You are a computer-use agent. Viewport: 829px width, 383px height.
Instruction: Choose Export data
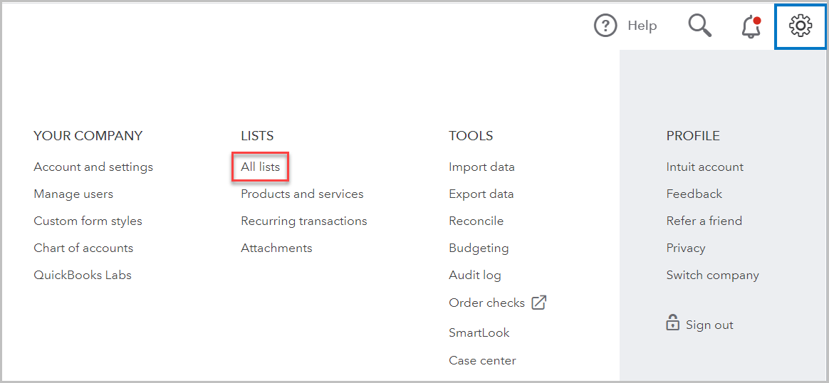481,194
